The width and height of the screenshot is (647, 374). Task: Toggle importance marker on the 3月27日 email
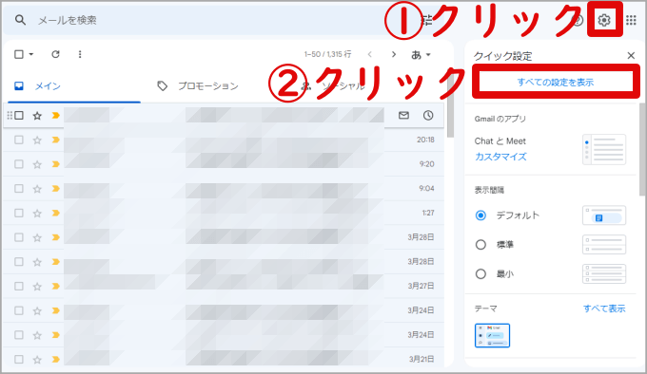tap(56, 286)
